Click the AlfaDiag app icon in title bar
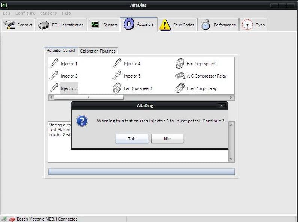The height and width of the screenshot is (222, 298). tap(4, 5)
